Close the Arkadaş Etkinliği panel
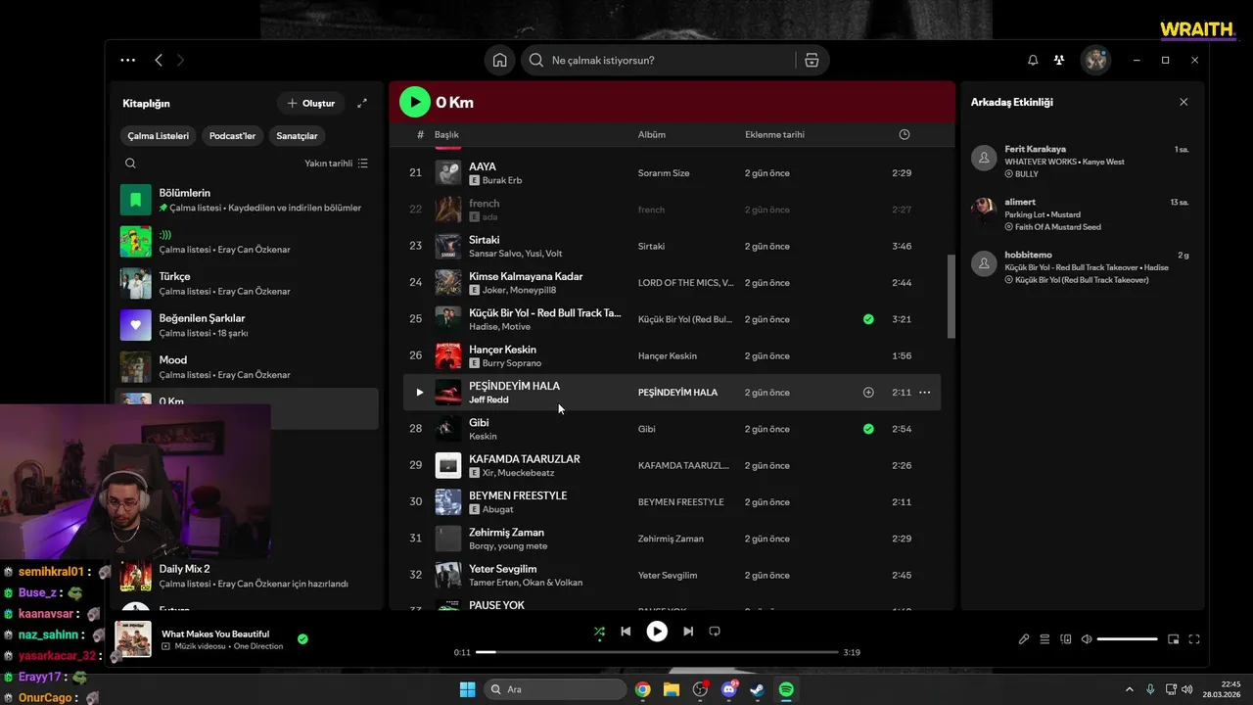The width and height of the screenshot is (1253, 705). [x=1183, y=102]
